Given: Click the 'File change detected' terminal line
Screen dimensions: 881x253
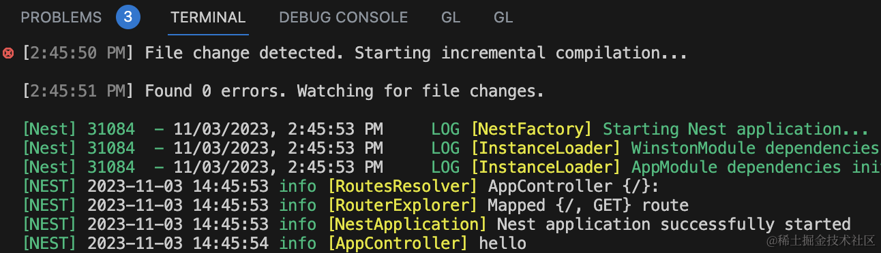Looking at the screenshot, I should [355, 53].
